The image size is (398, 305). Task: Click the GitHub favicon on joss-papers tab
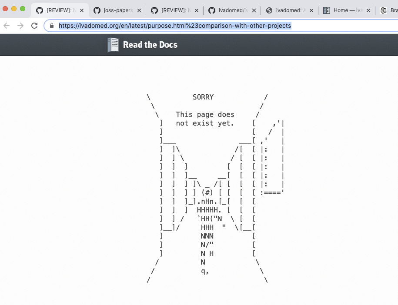97,10
